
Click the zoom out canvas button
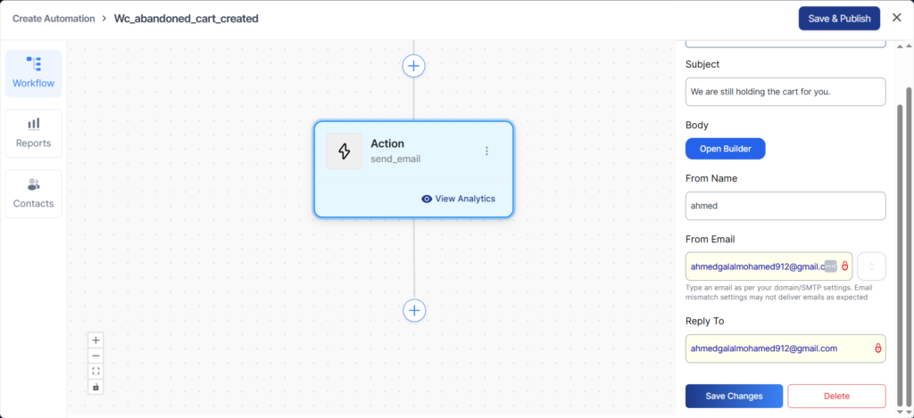(x=96, y=355)
